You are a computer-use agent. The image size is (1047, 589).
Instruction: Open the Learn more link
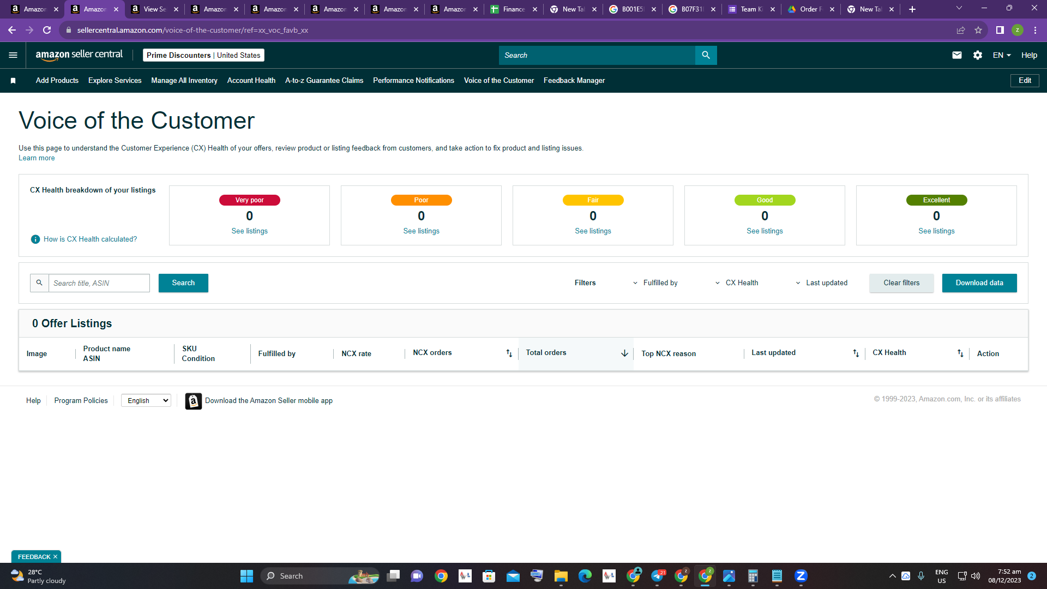tap(37, 158)
